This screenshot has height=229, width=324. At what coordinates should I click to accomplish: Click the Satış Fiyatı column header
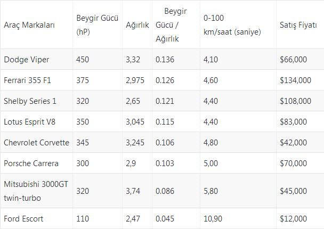click(x=298, y=25)
